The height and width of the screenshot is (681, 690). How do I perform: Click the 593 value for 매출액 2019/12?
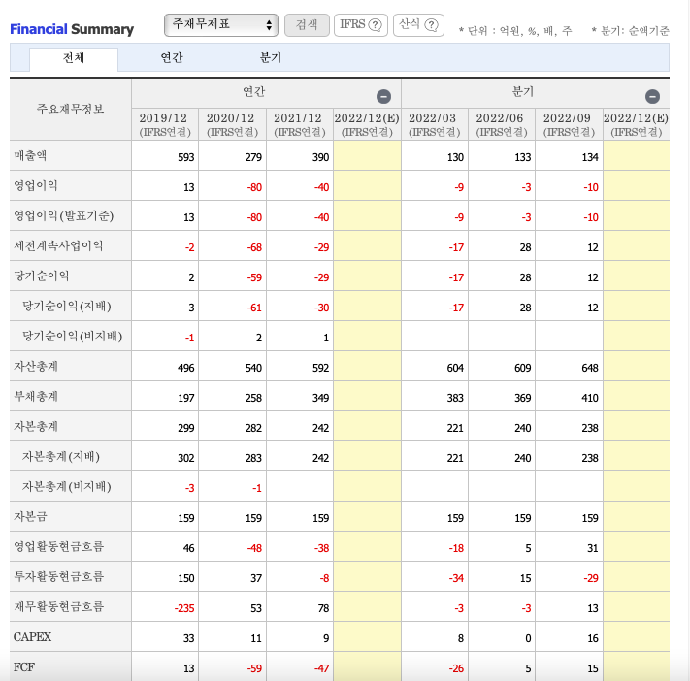(186, 157)
